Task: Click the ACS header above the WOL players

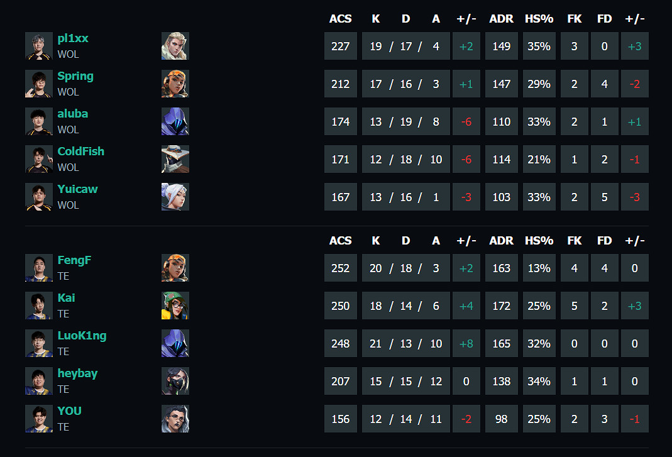Action: click(x=340, y=19)
